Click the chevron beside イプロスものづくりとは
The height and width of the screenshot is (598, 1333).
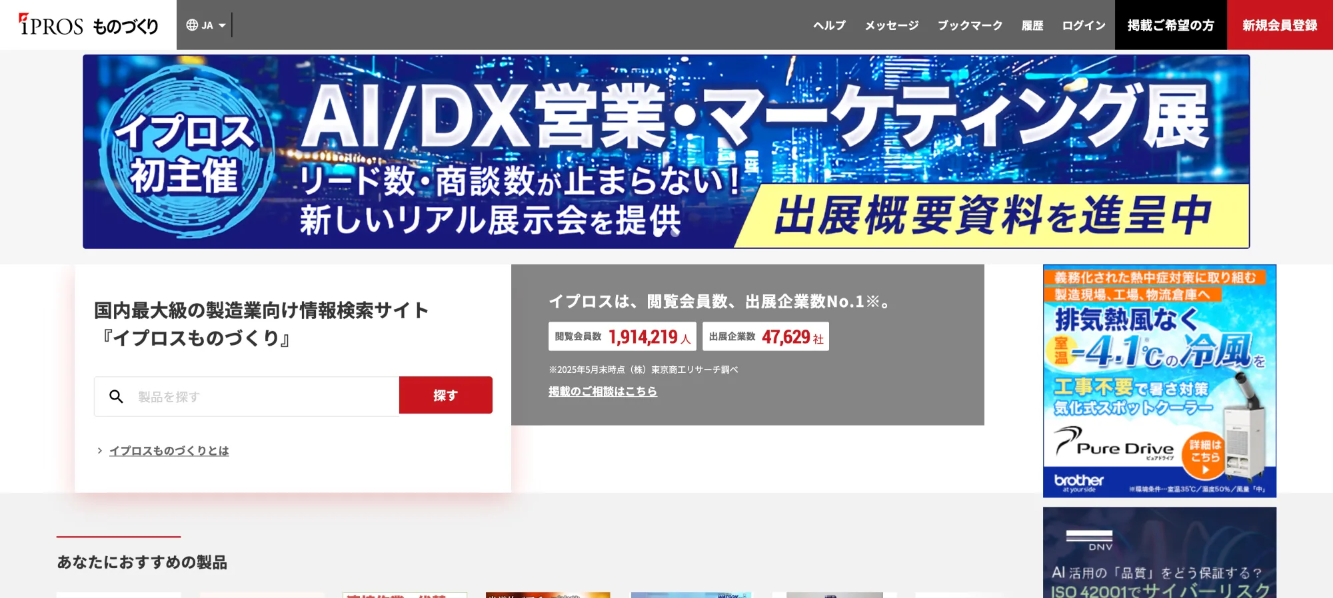tap(100, 451)
